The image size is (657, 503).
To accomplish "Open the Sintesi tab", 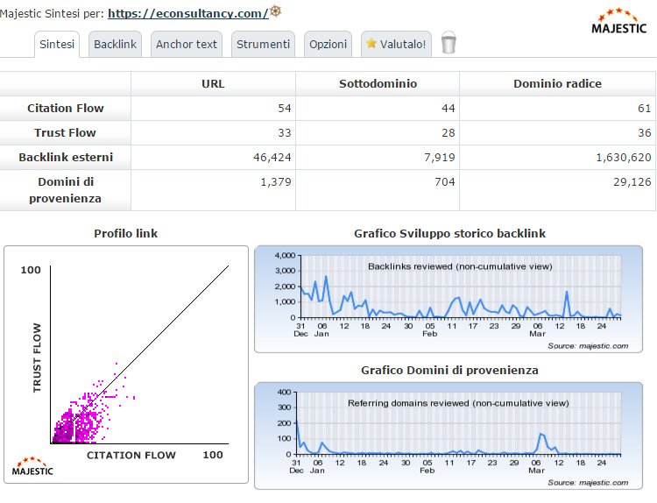I will (x=57, y=45).
